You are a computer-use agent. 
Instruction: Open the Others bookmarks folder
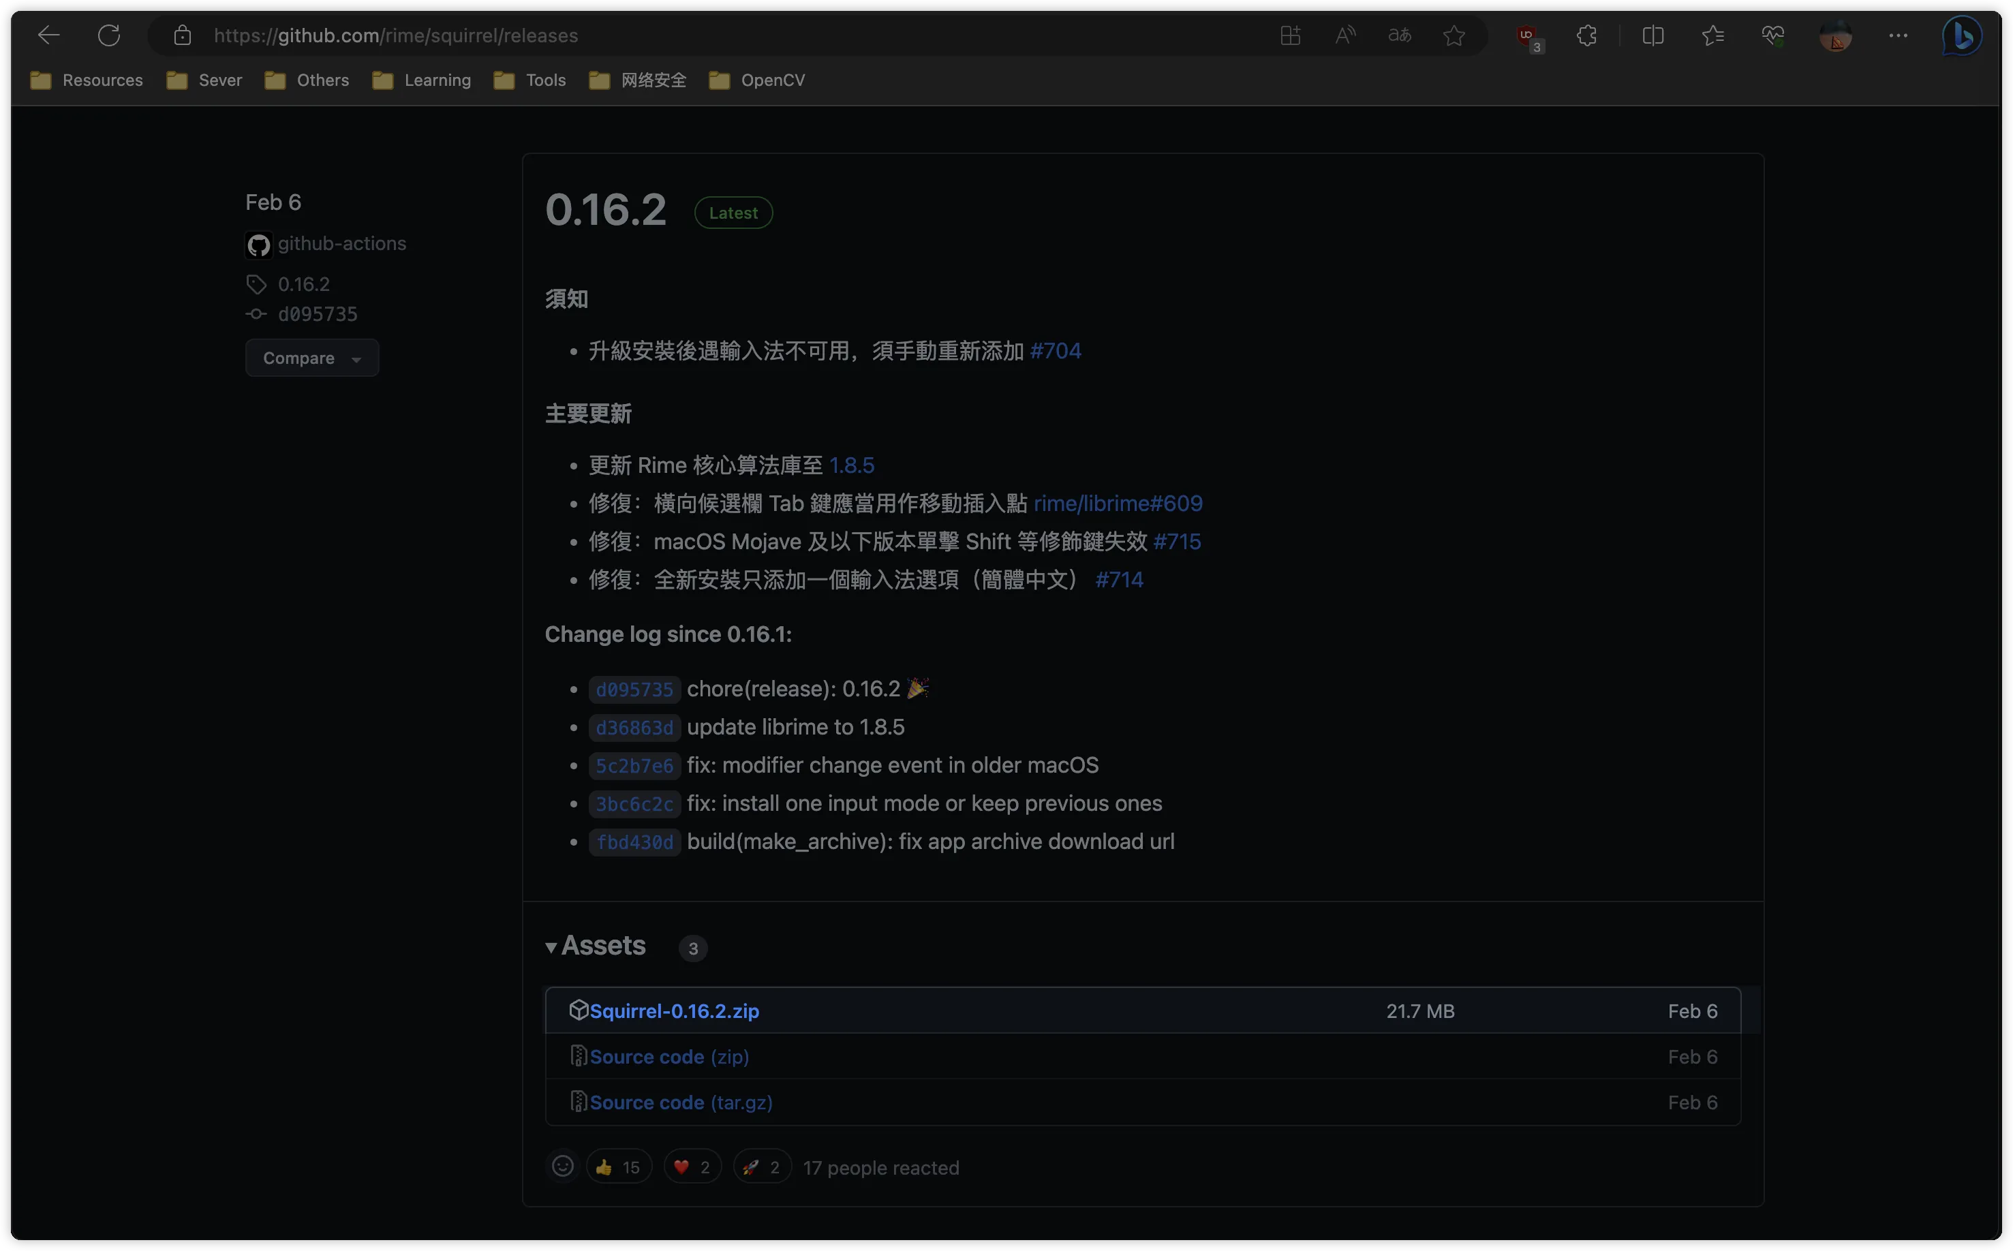[x=306, y=80]
